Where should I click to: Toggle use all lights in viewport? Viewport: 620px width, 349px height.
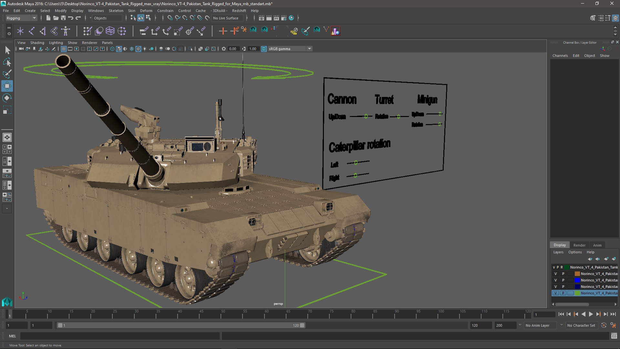[x=145, y=49]
